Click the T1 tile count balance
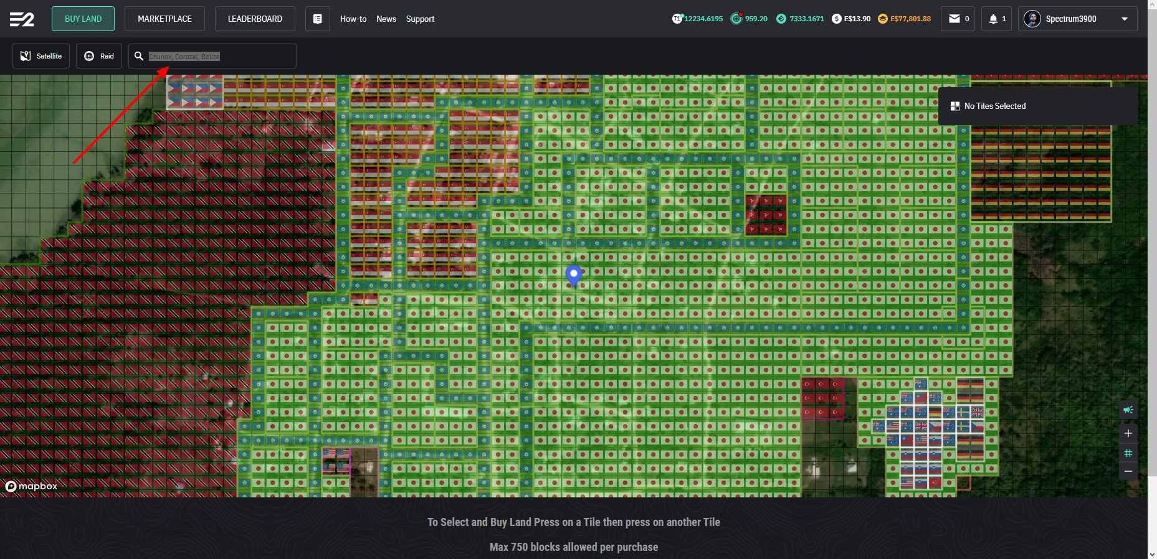The image size is (1157, 559). pos(697,19)
